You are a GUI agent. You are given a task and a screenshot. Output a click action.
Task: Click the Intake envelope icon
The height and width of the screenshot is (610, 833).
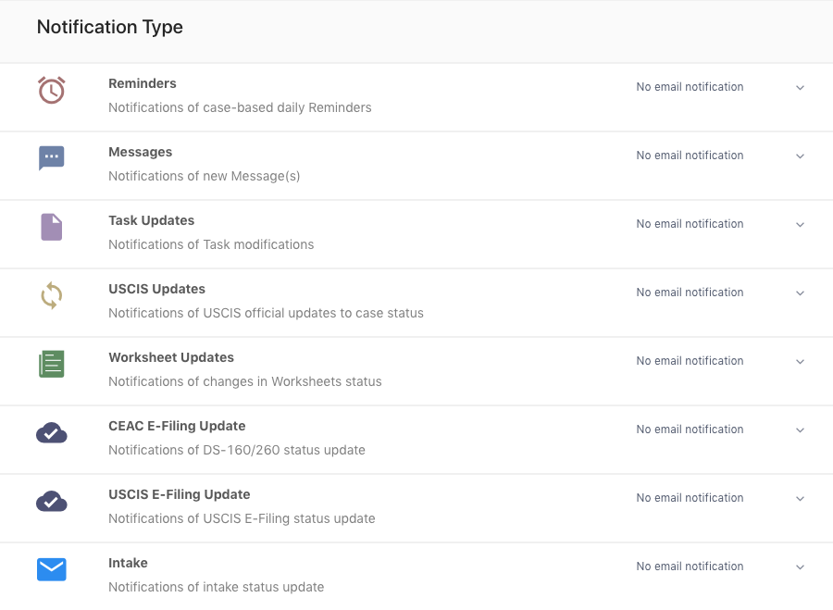[x=52, y=569]
